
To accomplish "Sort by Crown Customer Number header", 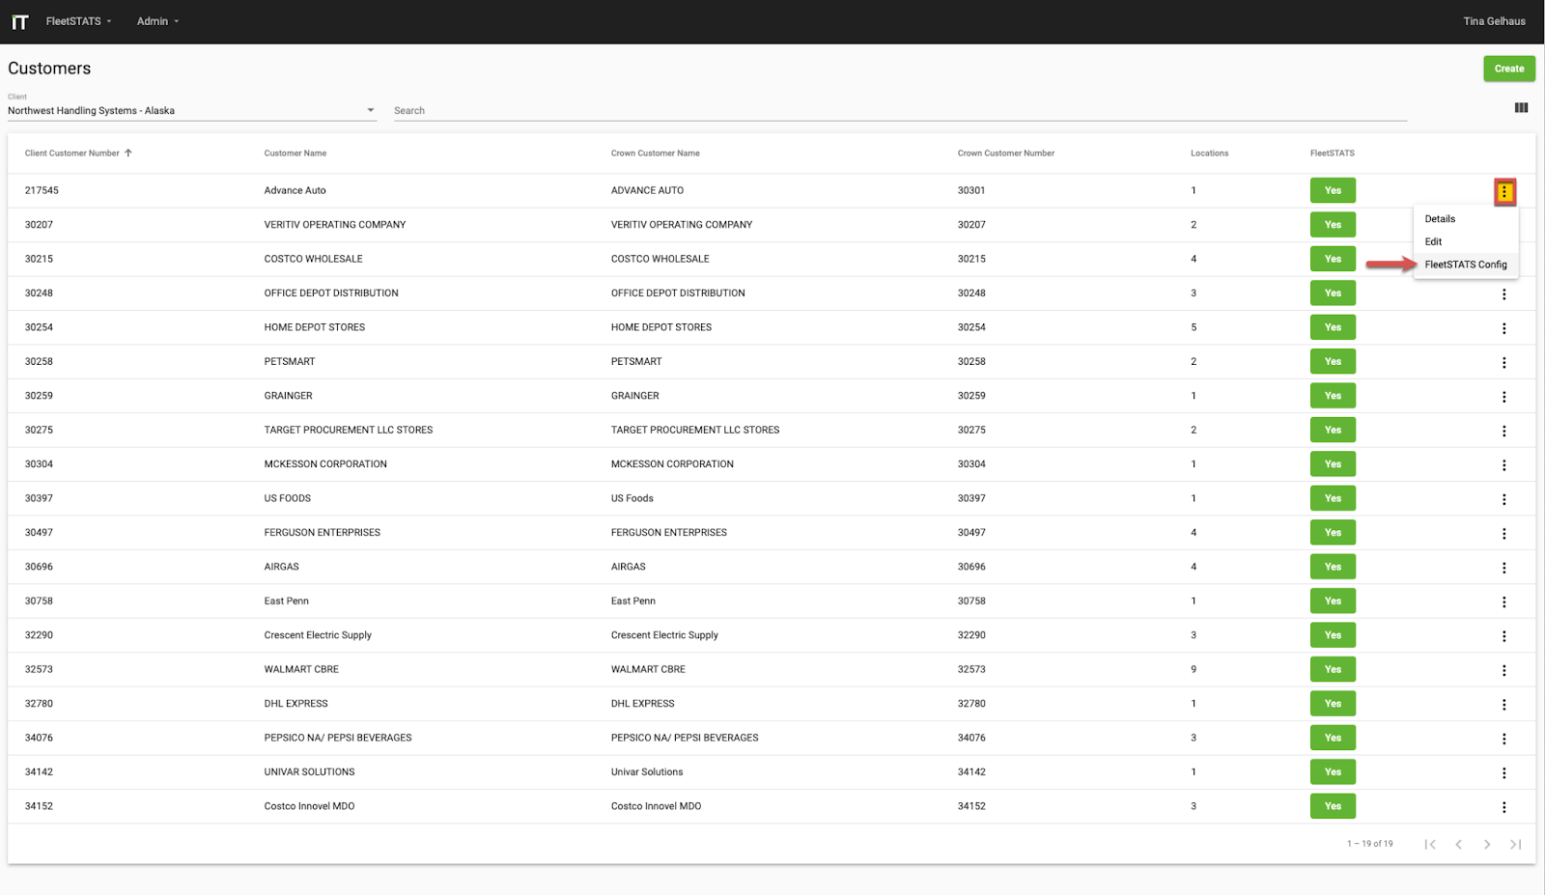I will 1006,154.
